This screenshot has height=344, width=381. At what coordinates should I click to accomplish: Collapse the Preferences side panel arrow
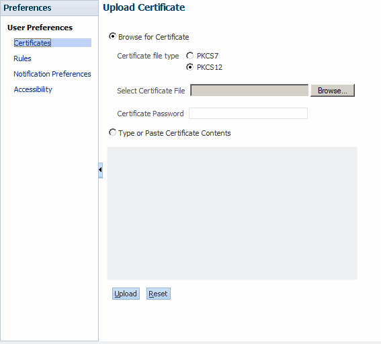(x=100, y=170)
